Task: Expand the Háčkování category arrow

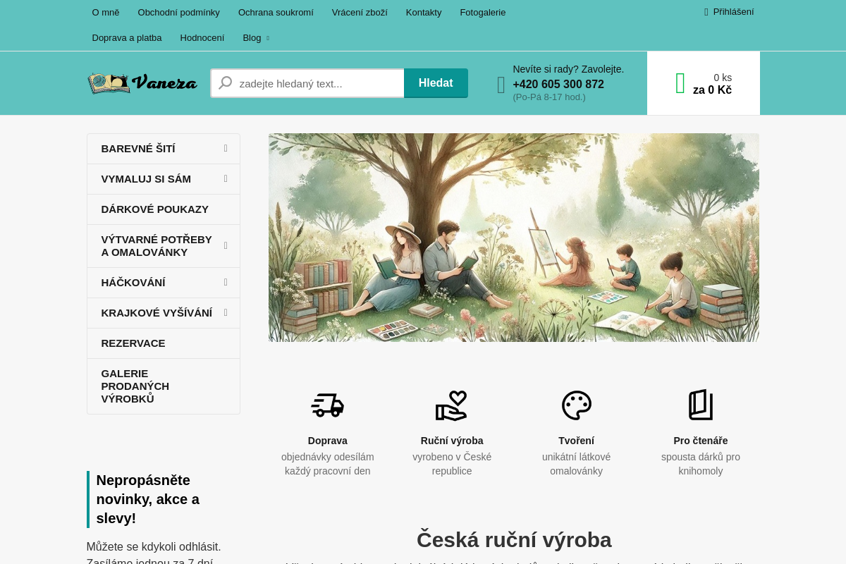Action: tap(226, 283)
